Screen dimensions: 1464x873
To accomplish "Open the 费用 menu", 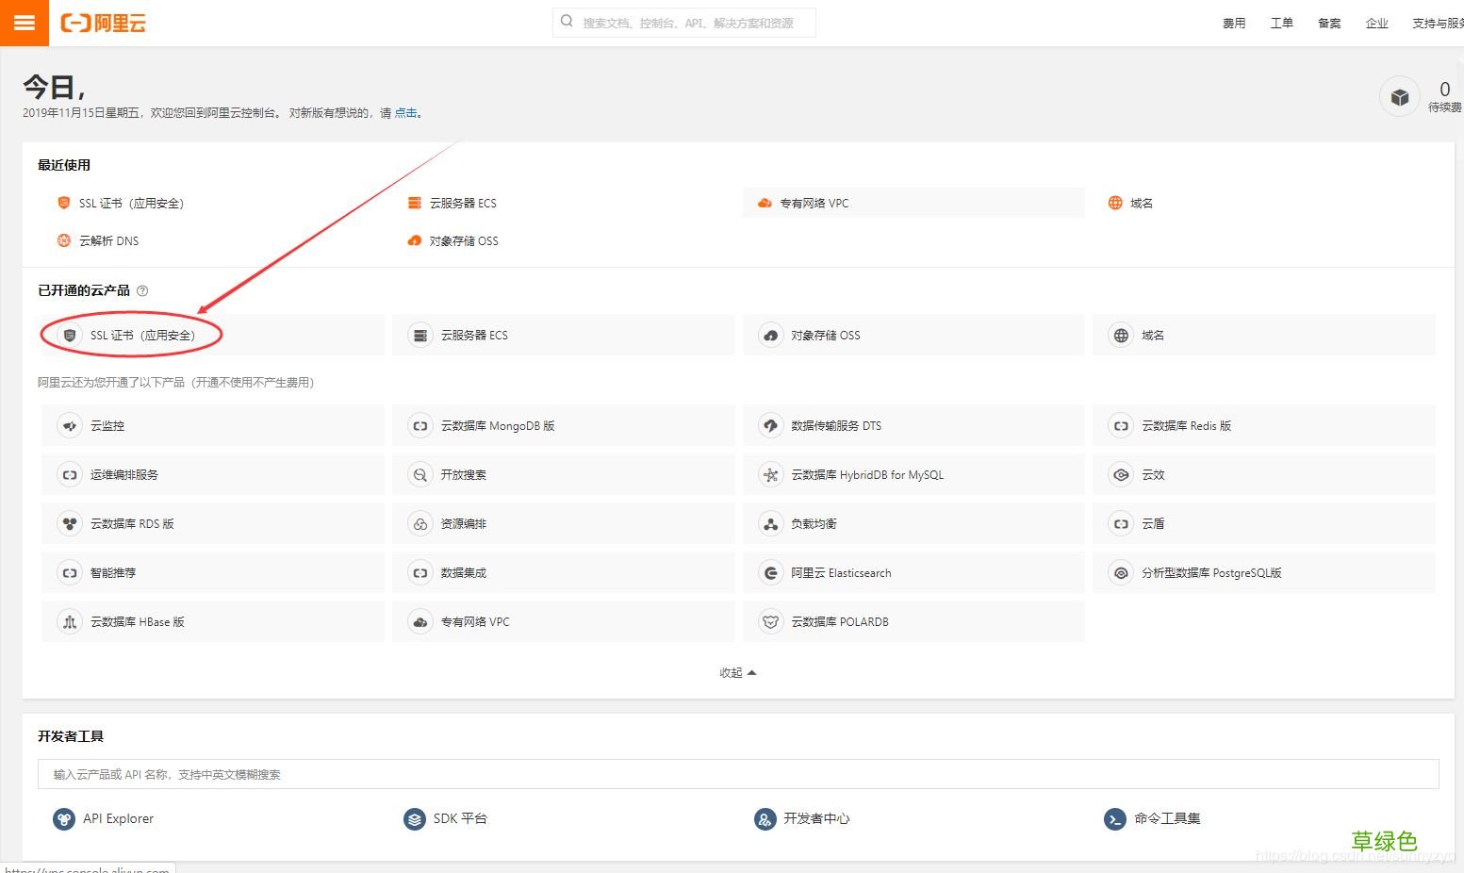I will (1234, 23).
